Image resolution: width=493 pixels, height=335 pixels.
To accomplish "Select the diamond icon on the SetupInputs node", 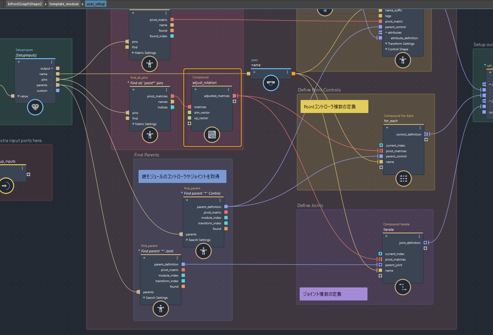I will click(x=35, y=107).
